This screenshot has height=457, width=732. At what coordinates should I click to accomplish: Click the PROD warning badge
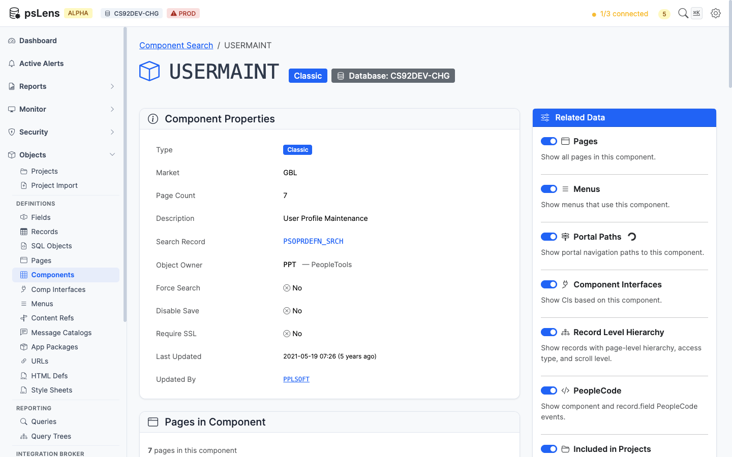click(183, 13)
